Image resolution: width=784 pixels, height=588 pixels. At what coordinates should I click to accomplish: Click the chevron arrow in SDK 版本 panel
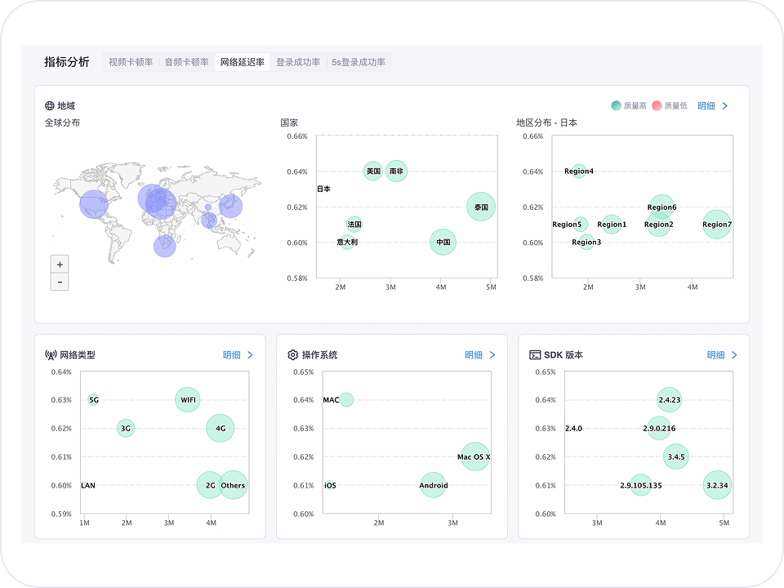click(x=734, y=355)
